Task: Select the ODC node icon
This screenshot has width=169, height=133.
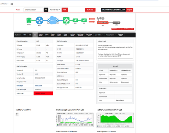Action: [75, 20]
